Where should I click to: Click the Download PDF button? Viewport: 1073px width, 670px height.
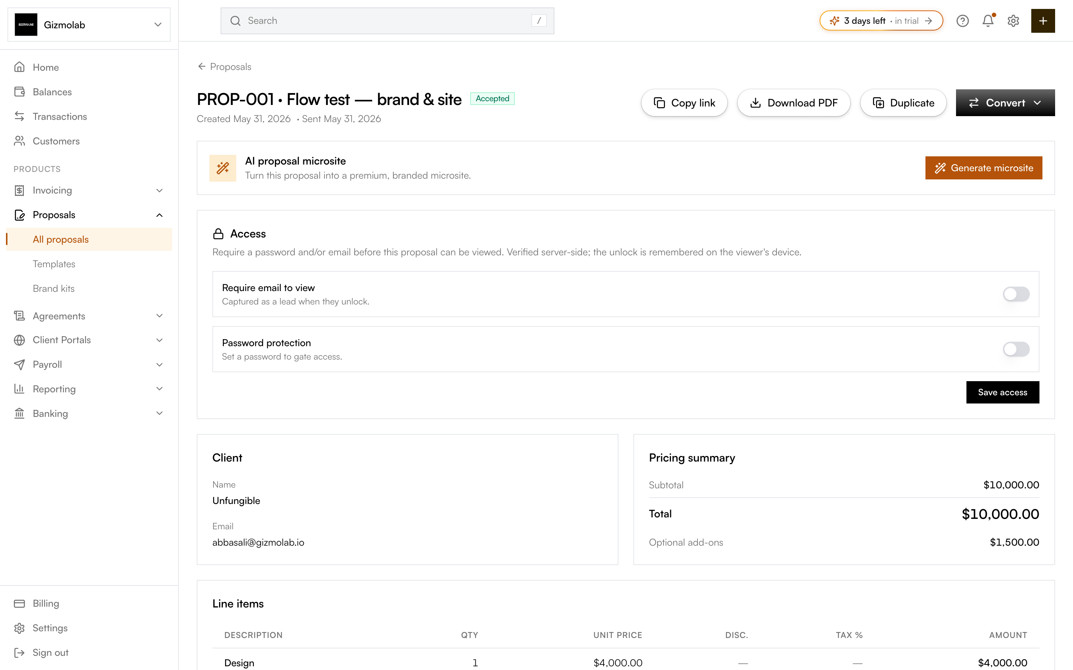(x=794, y=103)
